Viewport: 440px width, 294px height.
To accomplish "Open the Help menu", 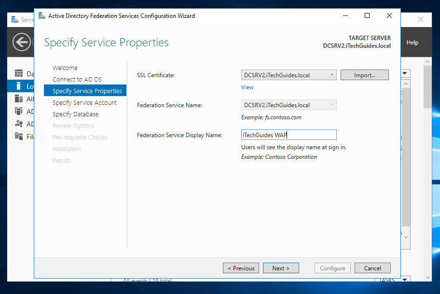I will (x=412, y=42).
